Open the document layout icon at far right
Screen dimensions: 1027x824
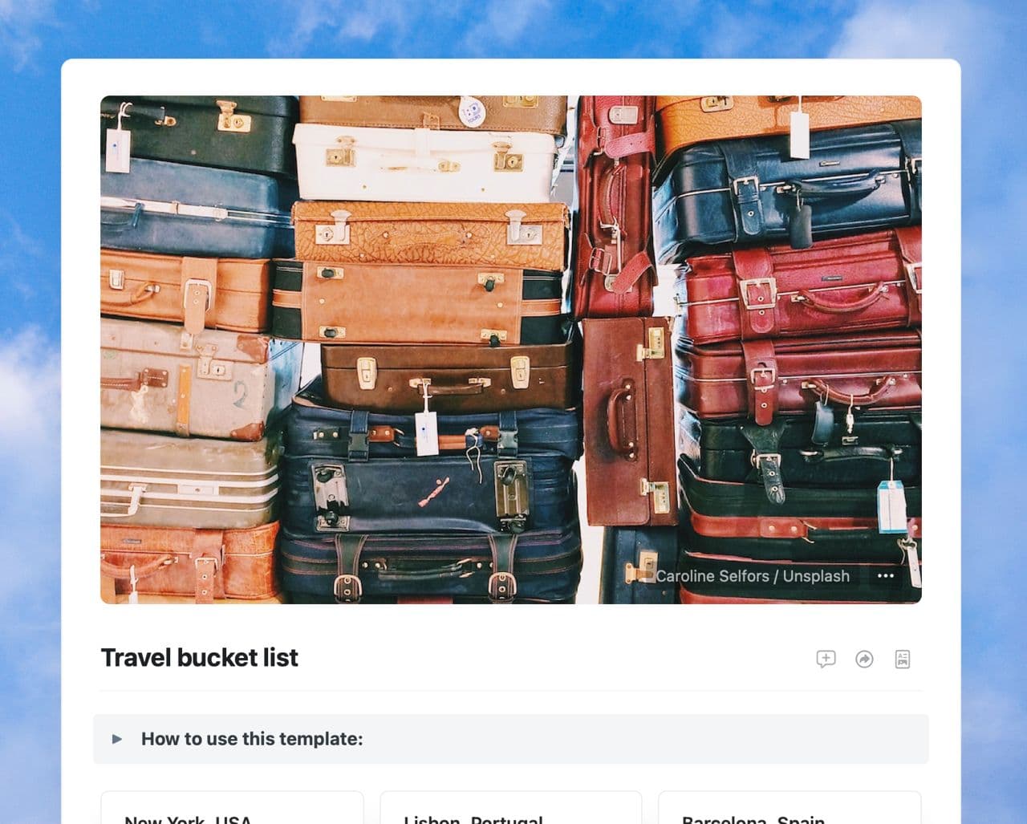[x=903, y=659]
